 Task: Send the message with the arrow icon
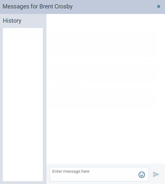click(156, 174)
